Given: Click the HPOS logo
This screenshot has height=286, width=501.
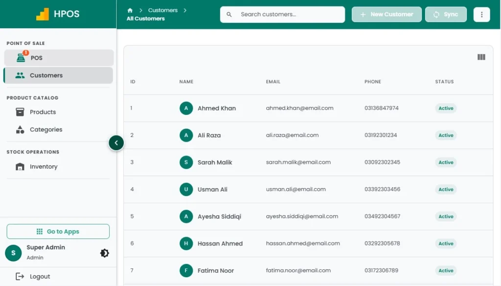Looking at the screenshot, I should pyautogui.click(x=54, y=14).
